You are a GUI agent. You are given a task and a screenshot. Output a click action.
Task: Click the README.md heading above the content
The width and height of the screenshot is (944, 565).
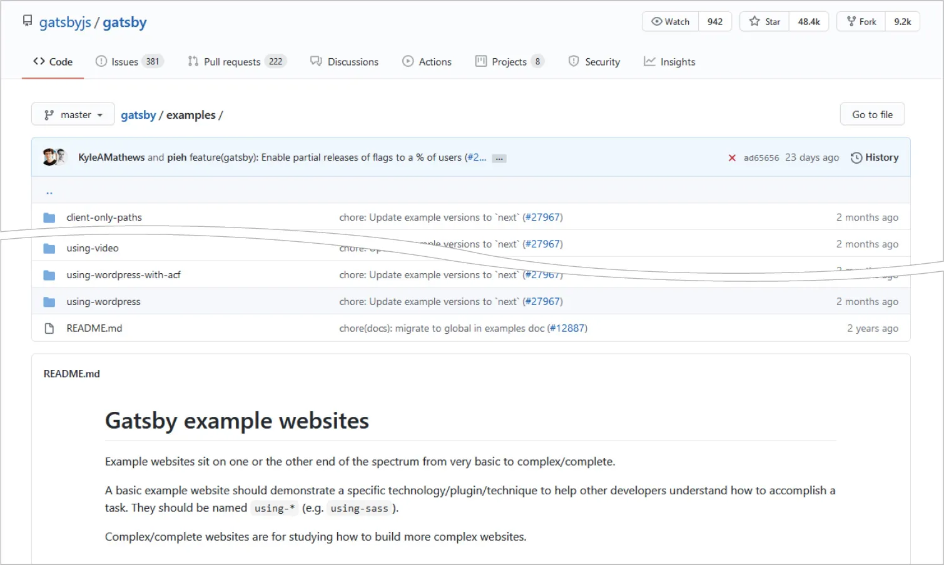(72, 374)
